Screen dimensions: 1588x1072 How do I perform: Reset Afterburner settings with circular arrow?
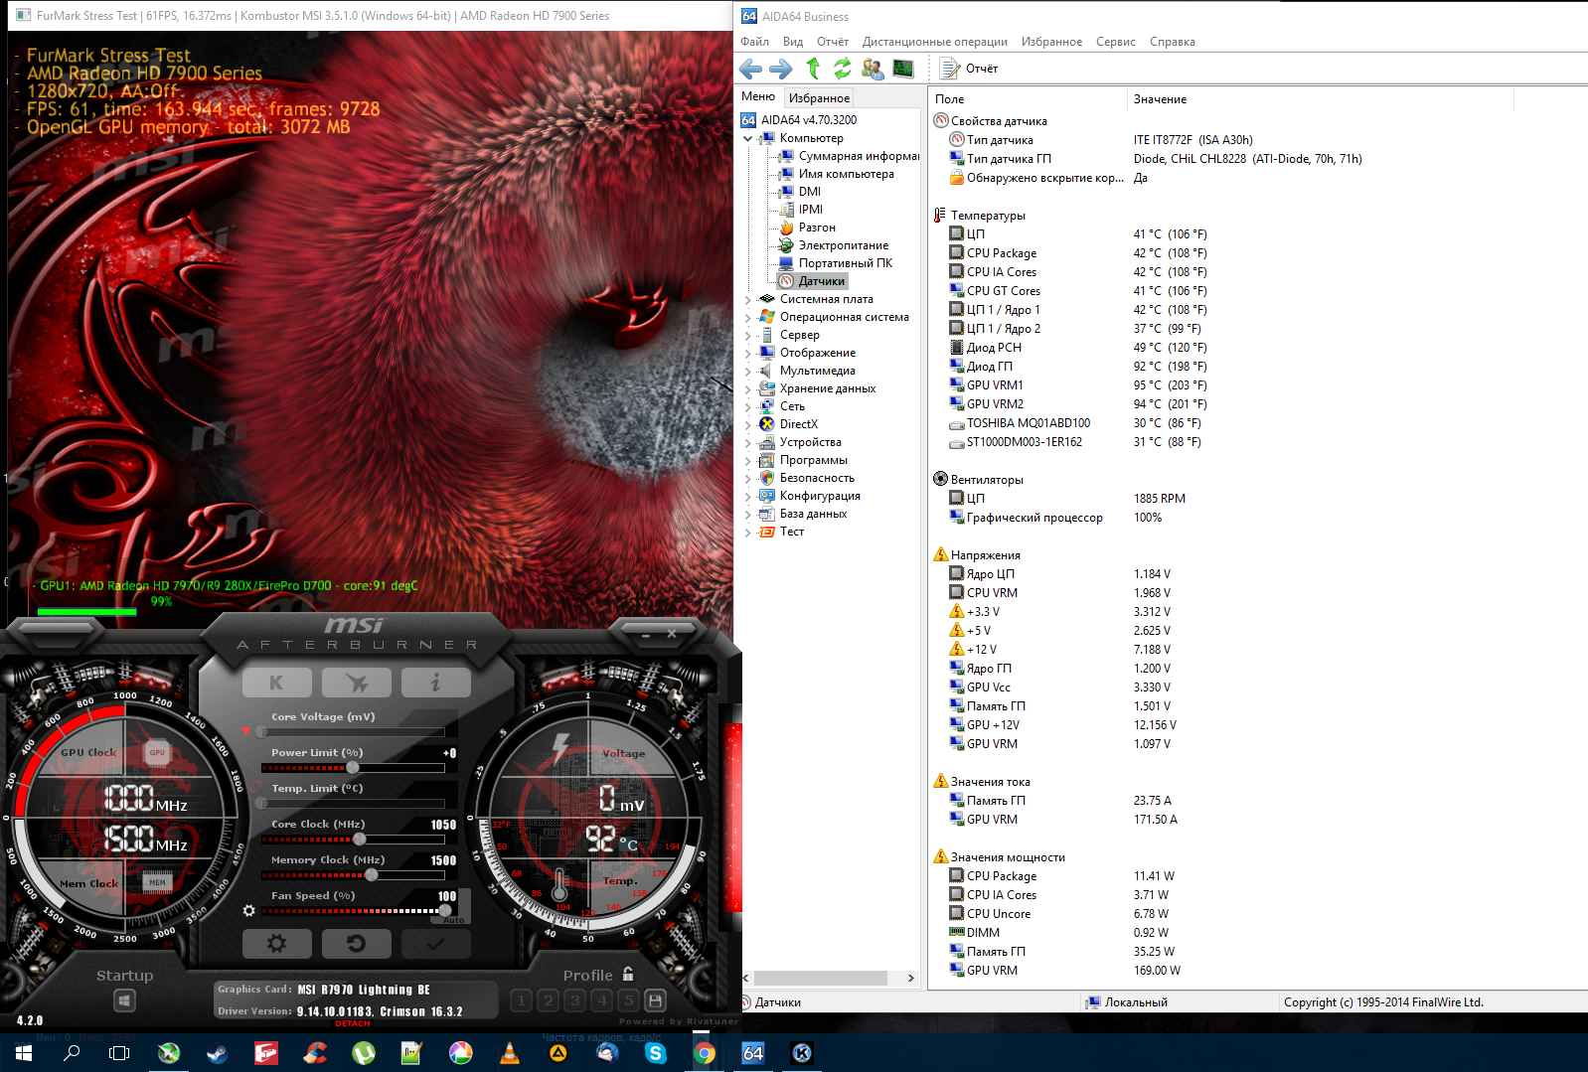coord(357,944)
